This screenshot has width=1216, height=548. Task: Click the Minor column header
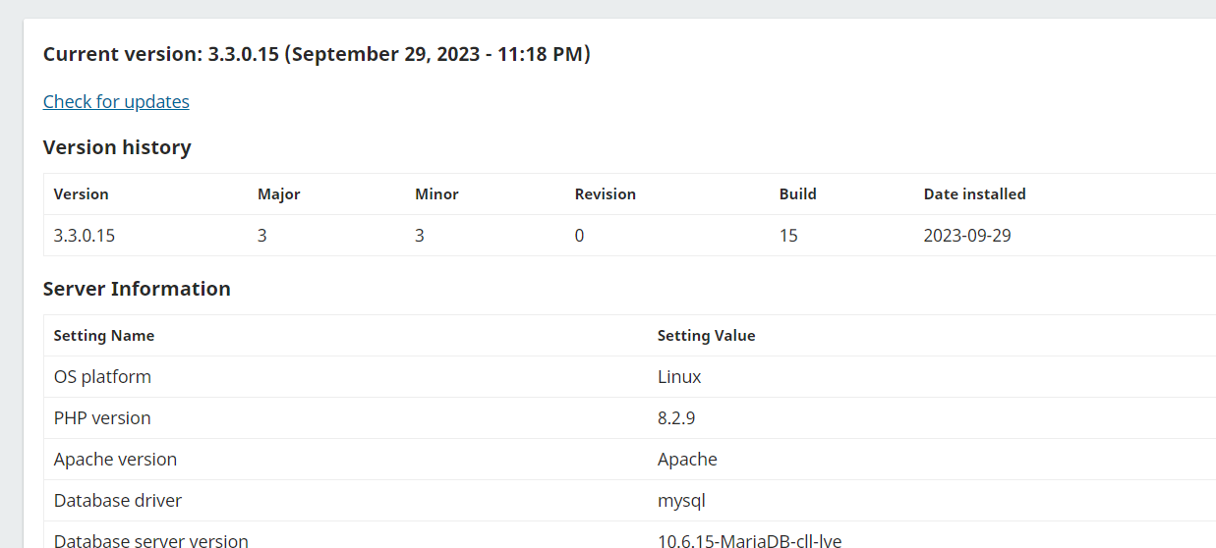tap(437, 194)
